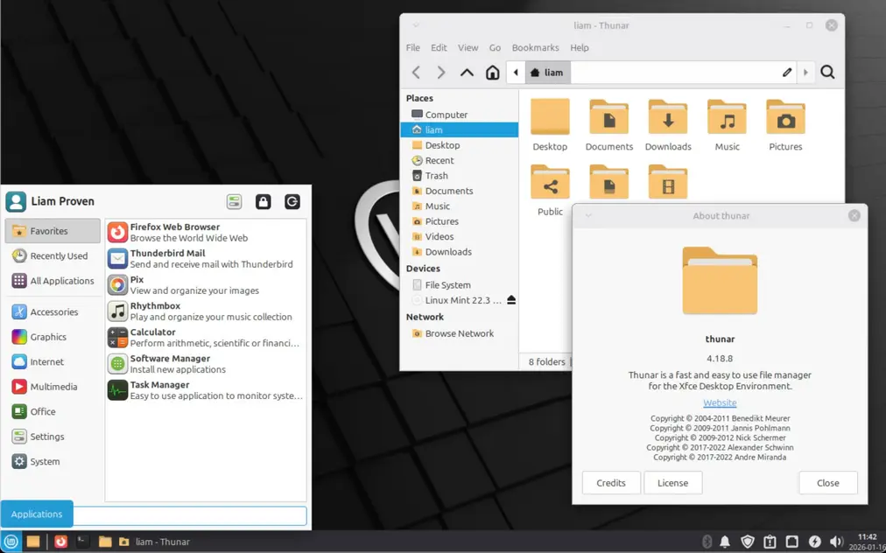The height and width of the screenshot is (553, 886).
Task: Open the volume icon in the system tray
Action: click(836, 542)
